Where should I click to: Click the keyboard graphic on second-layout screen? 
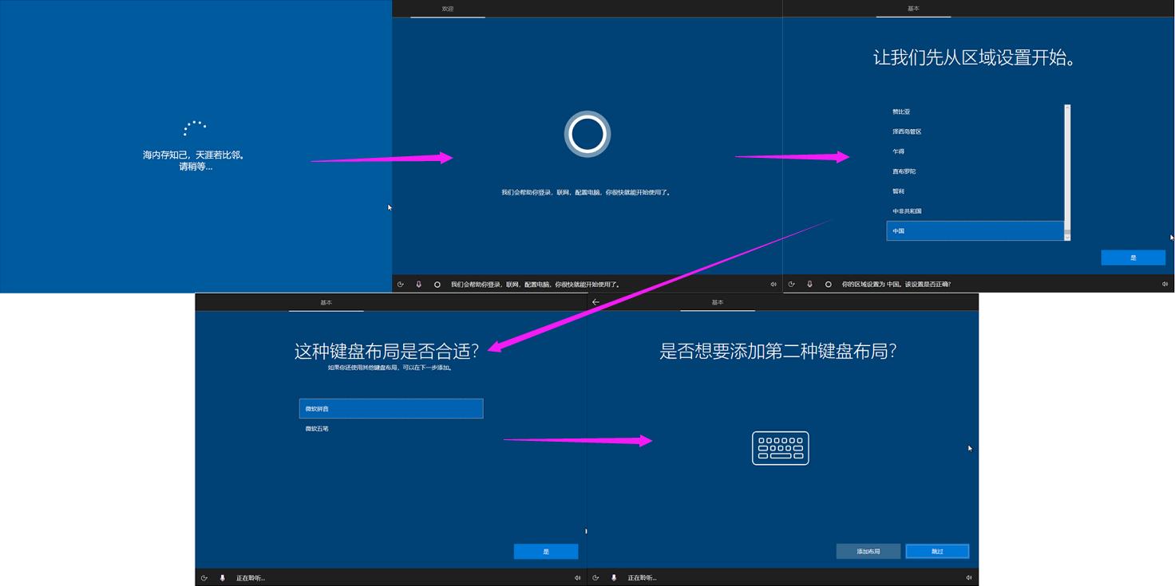(780, 448)
